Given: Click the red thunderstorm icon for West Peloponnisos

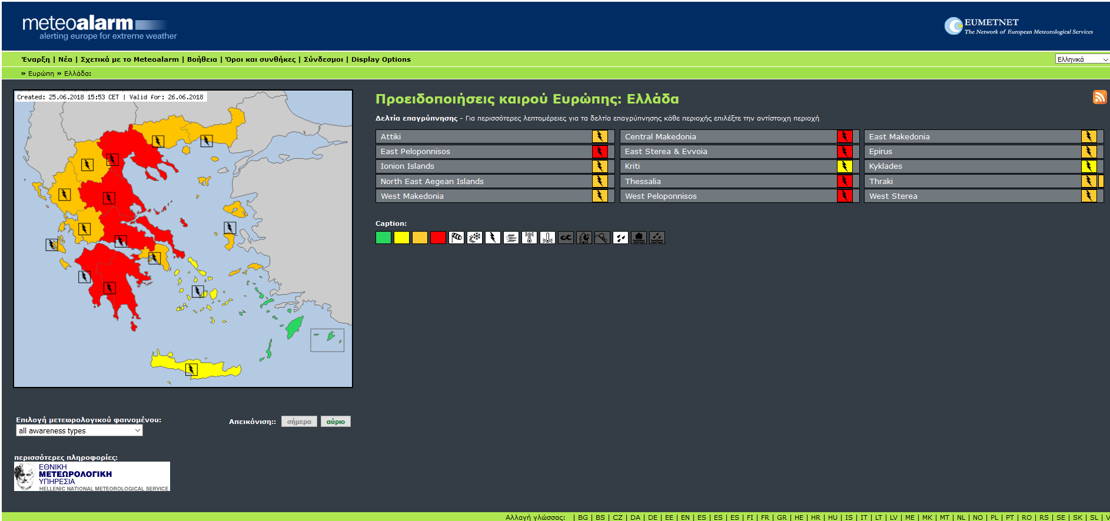Looking at the screenshot, I should (x=845, y=196).
